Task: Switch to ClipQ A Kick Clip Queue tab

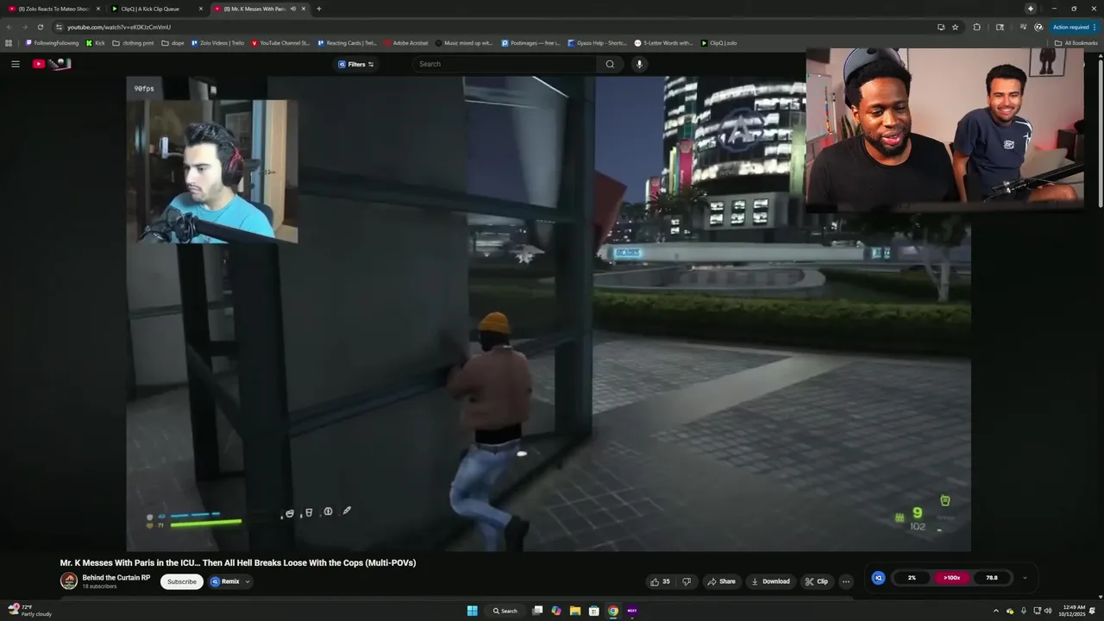Action: point(154,9)
